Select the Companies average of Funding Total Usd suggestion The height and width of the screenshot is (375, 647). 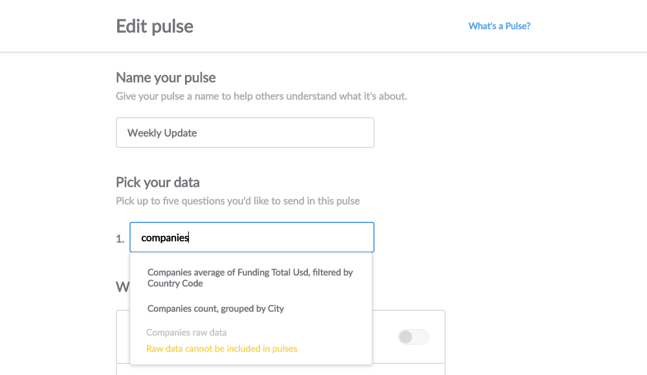(250, 277)
